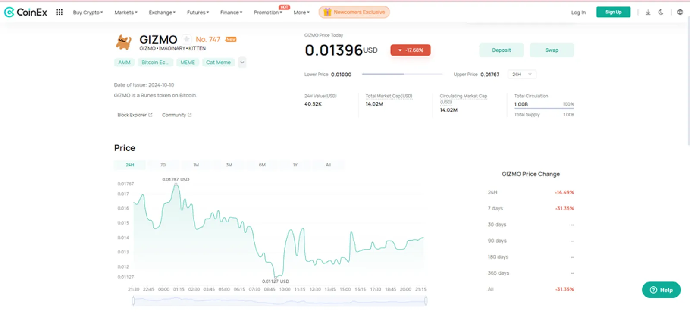
Task: Select the AMM tag
Action: pyautogui.click(x=124, y=63)
